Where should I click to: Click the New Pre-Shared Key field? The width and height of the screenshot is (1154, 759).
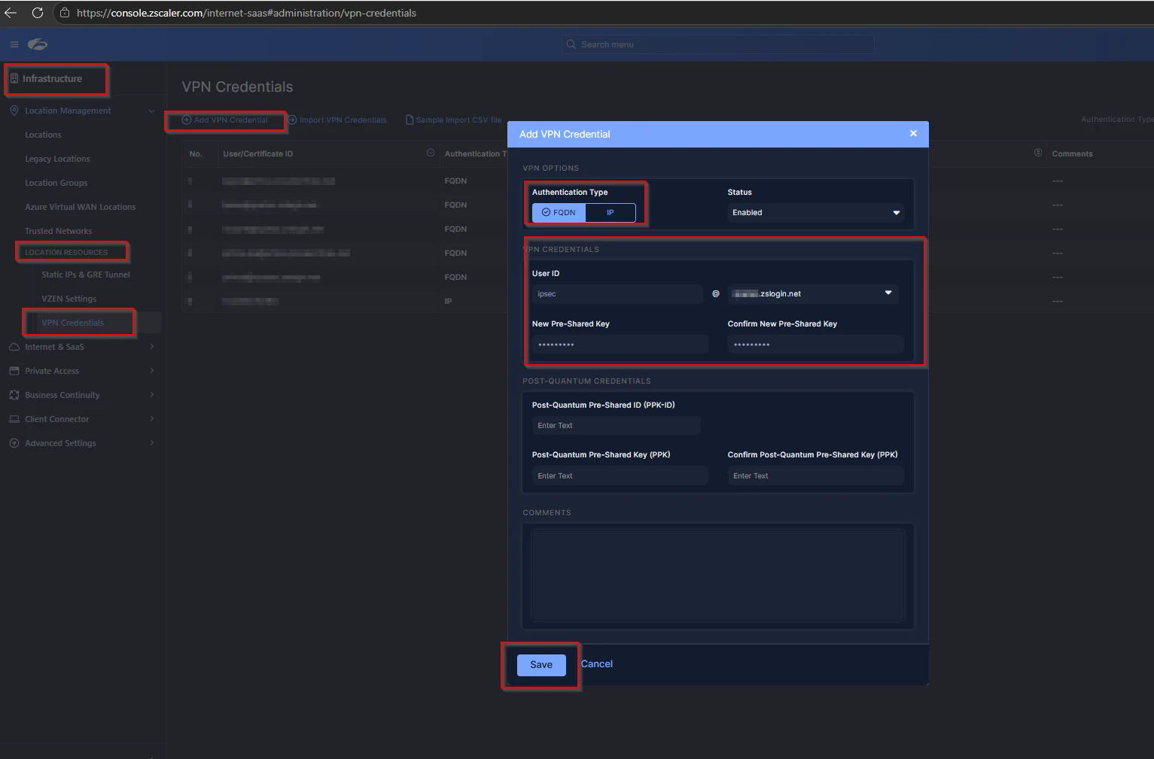[620, 345]
